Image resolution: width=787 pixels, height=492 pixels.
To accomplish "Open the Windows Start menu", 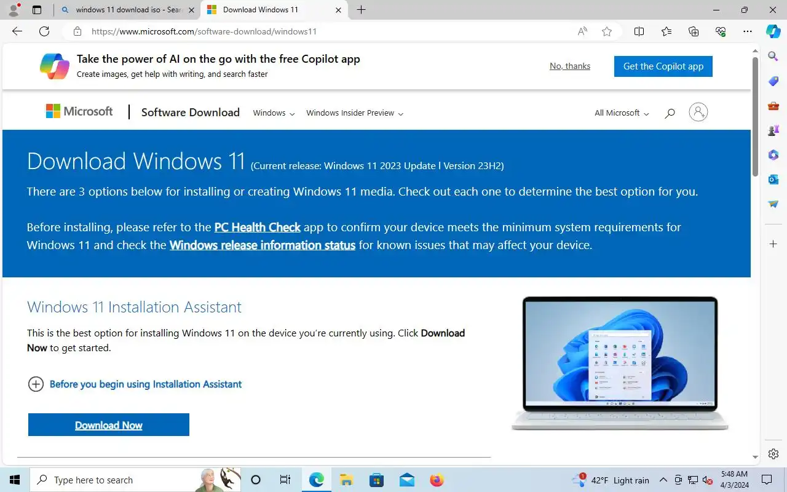I will pos(15,480).
